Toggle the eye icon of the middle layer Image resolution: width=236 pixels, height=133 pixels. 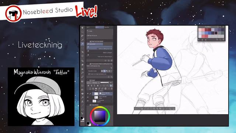point(88,97)
